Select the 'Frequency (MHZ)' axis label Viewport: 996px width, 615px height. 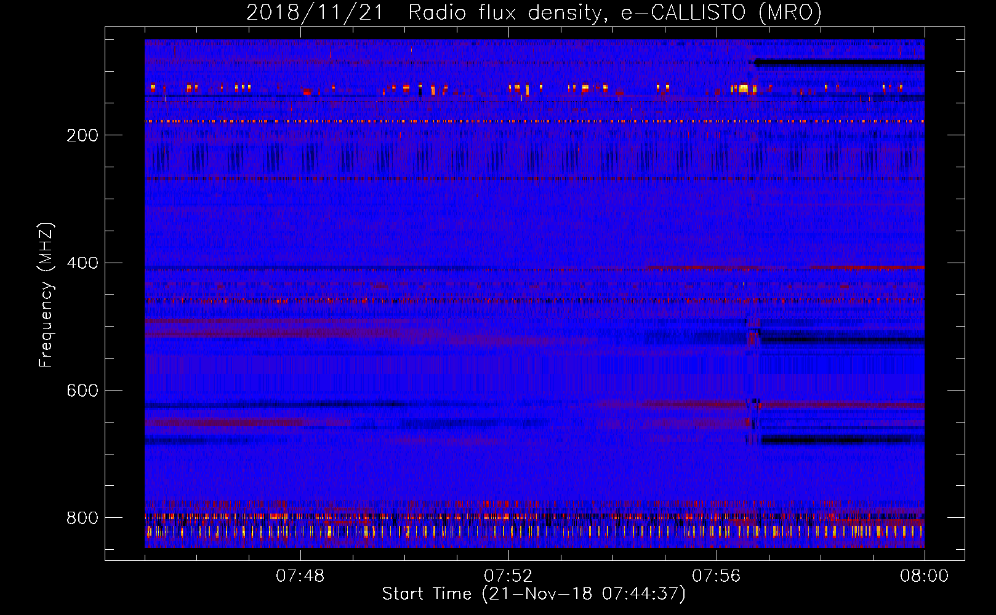(x=46, y=295)
